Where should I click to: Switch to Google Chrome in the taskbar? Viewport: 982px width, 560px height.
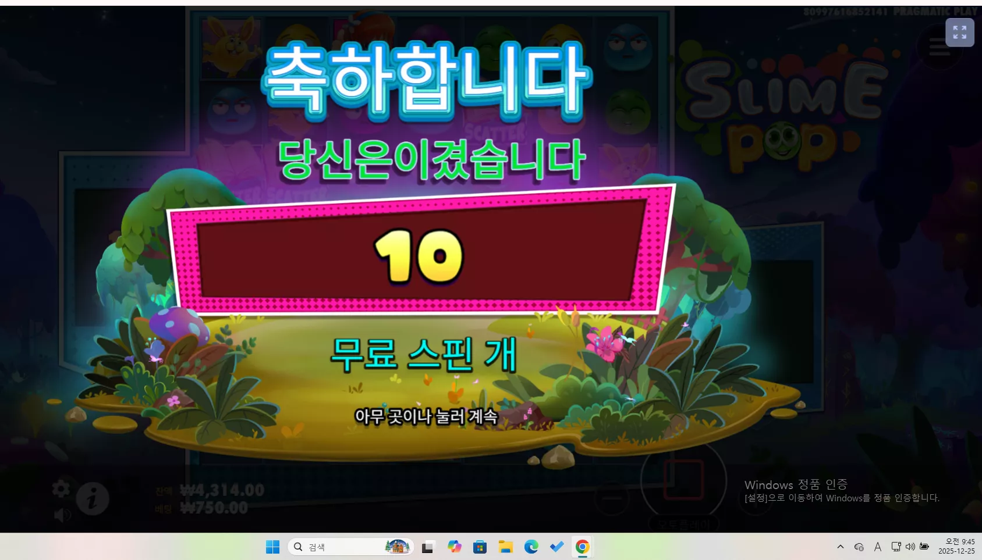[582, 547]
